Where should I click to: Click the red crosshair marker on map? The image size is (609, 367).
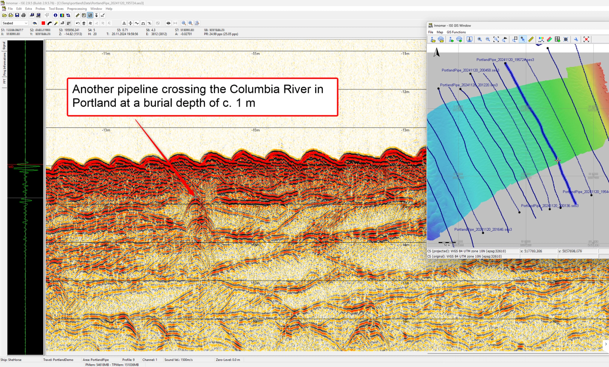tap(558, 161)
